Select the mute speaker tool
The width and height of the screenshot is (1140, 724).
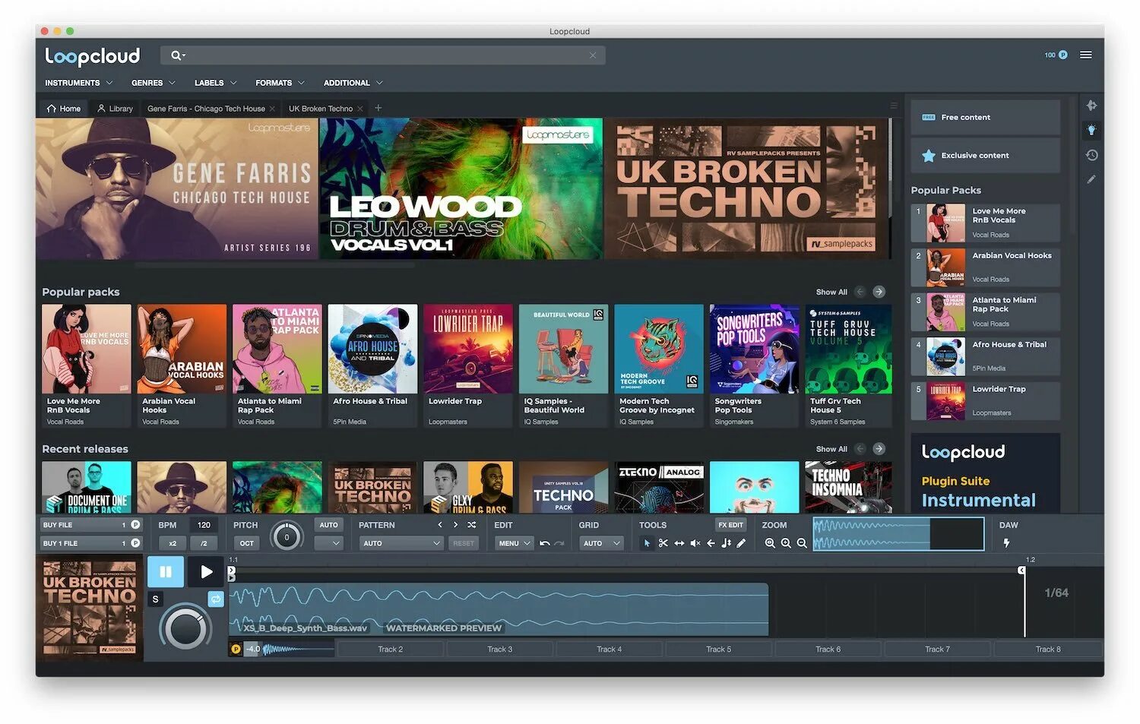tap(695, 543)
